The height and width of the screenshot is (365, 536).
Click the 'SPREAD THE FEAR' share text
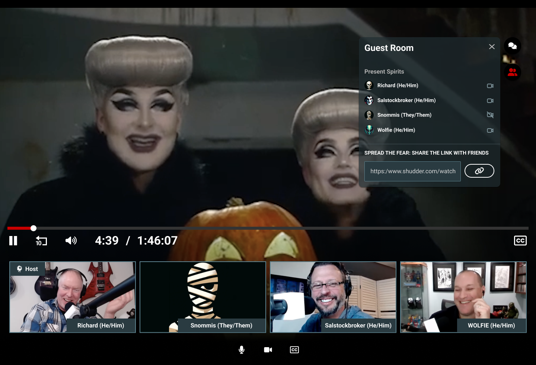click(x=427, y=153)
